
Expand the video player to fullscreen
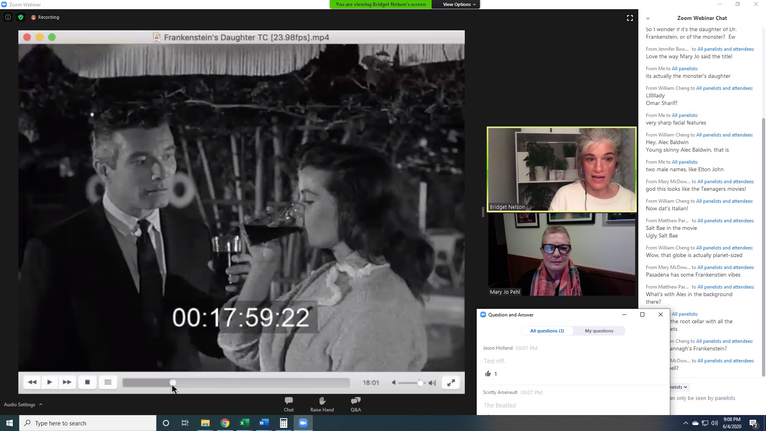(x=451, y=383)
